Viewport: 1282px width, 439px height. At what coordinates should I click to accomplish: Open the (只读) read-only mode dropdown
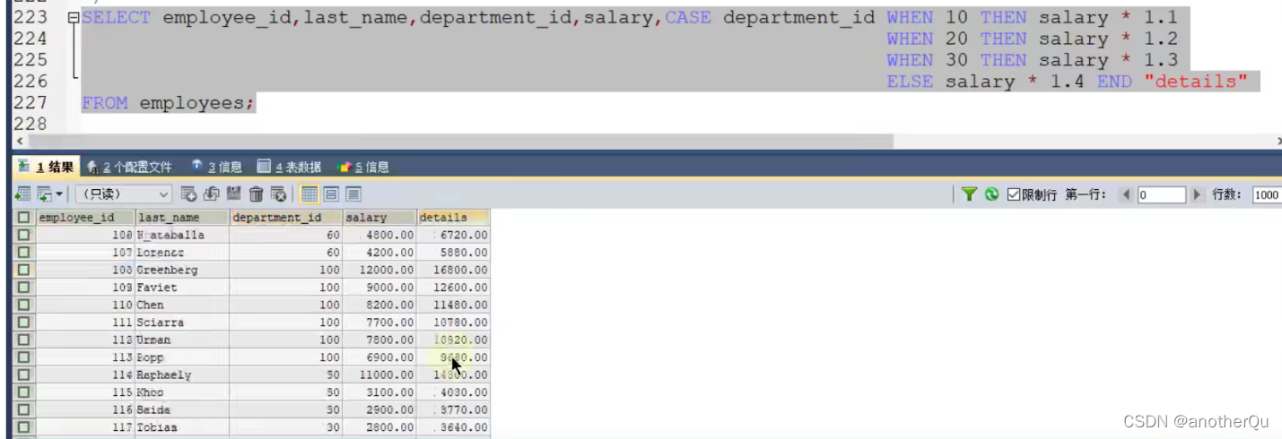[123, 194]
